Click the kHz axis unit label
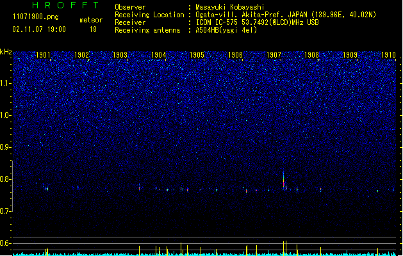The image size is (403, 256). (6, 52)
